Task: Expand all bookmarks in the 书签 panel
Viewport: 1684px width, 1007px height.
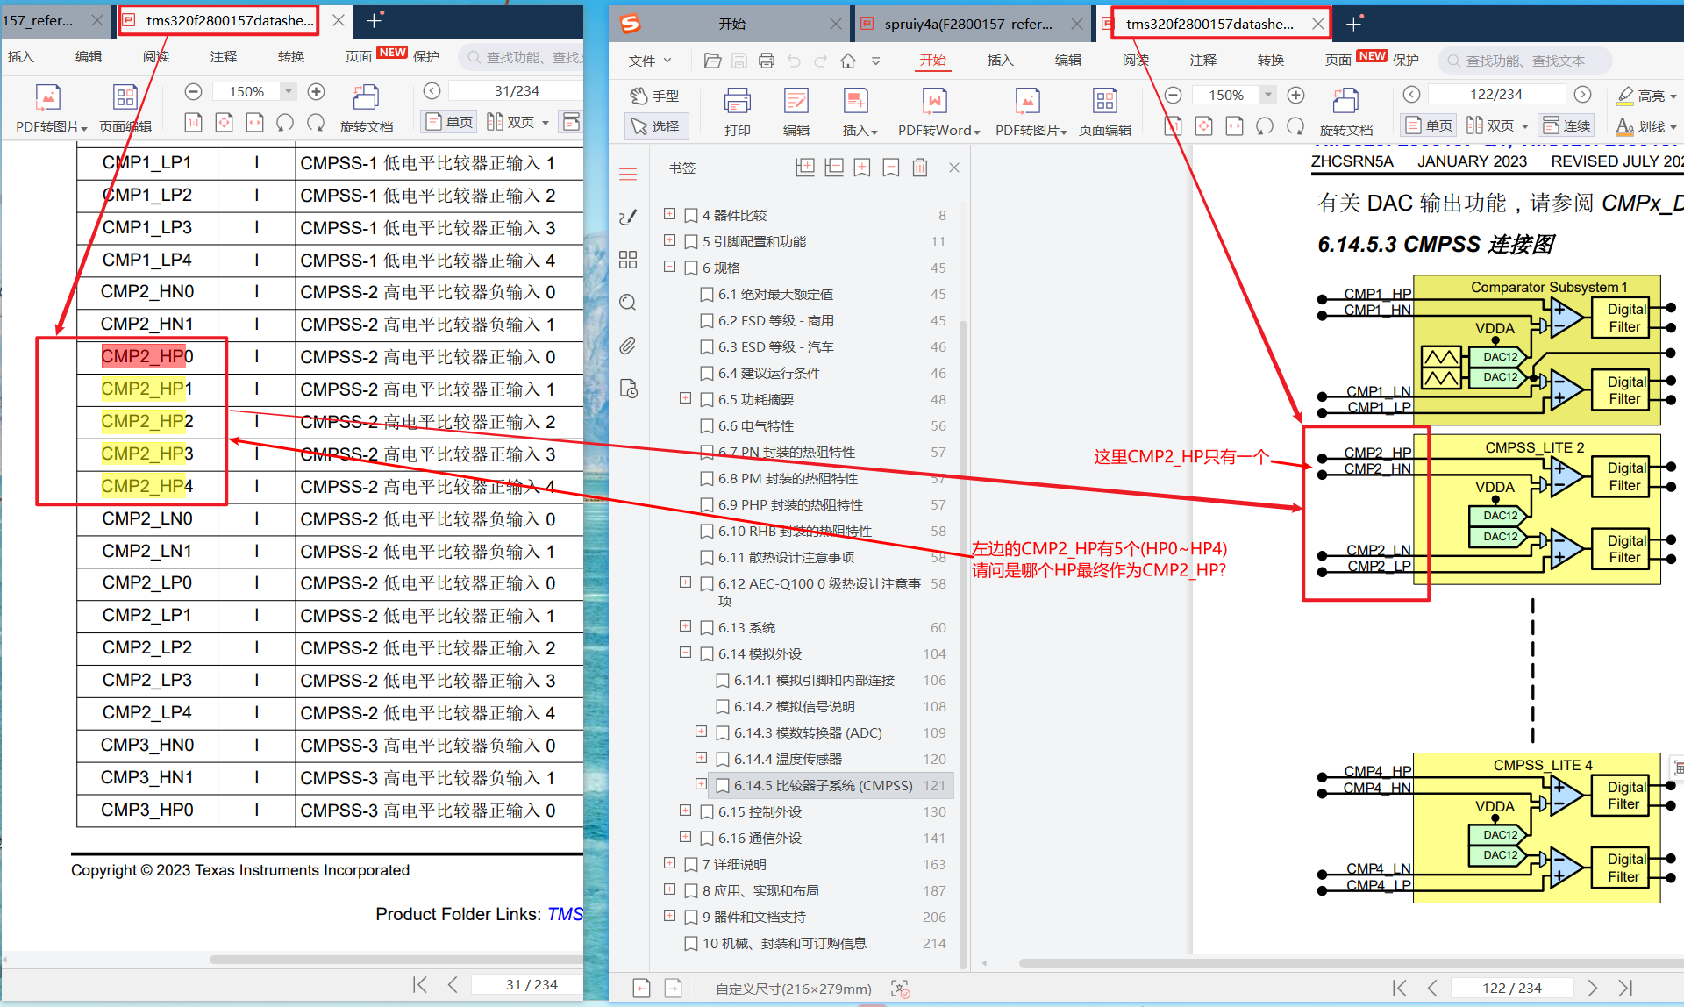Action: click(805, 168)
